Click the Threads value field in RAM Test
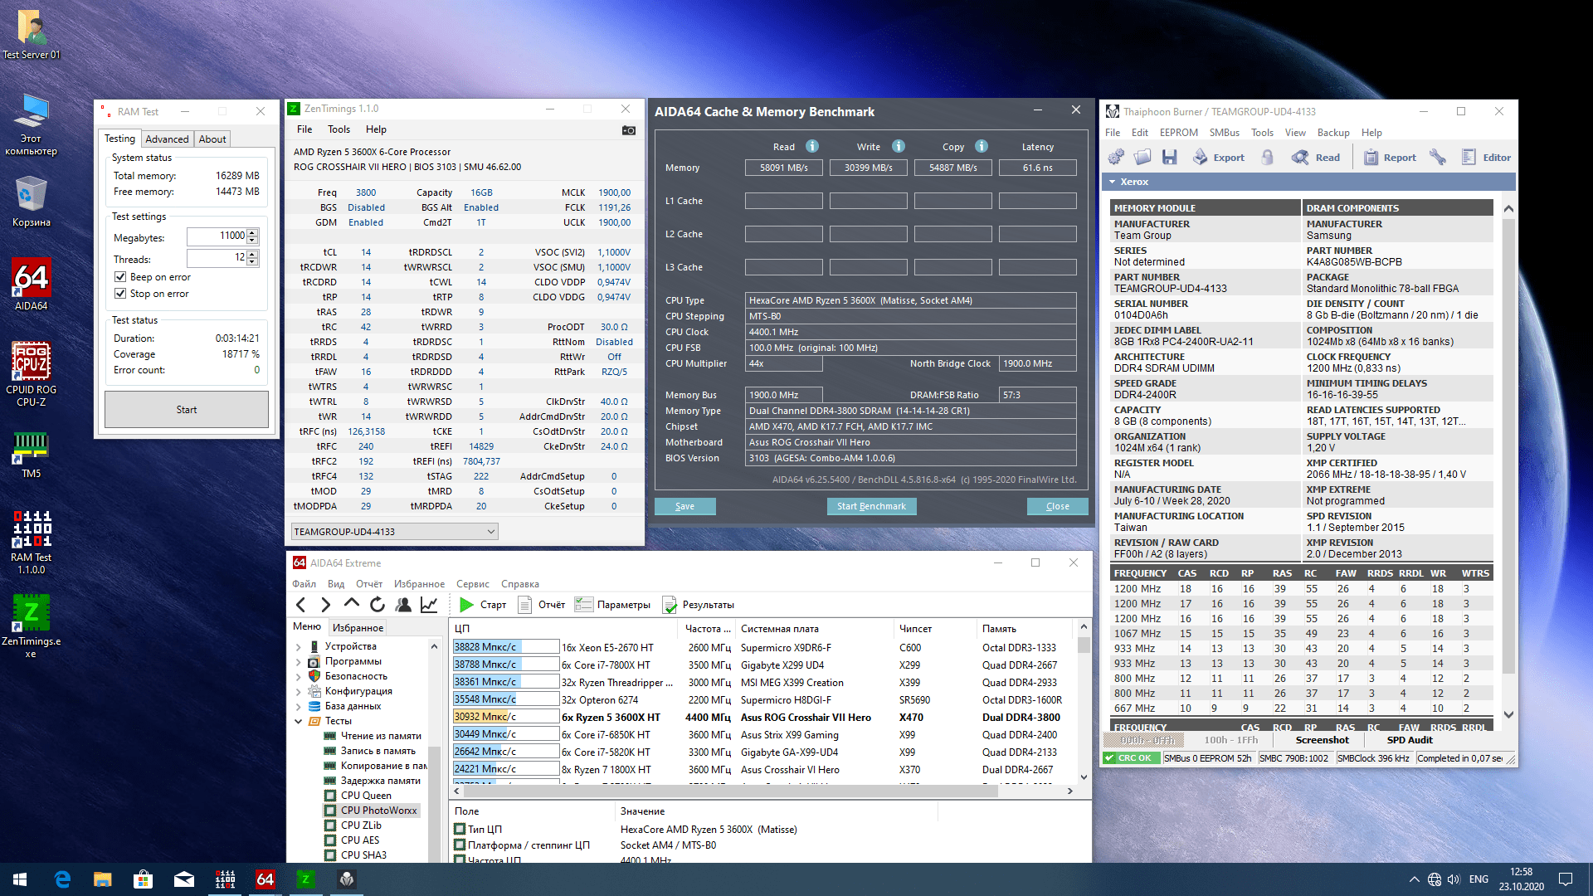 217,259
